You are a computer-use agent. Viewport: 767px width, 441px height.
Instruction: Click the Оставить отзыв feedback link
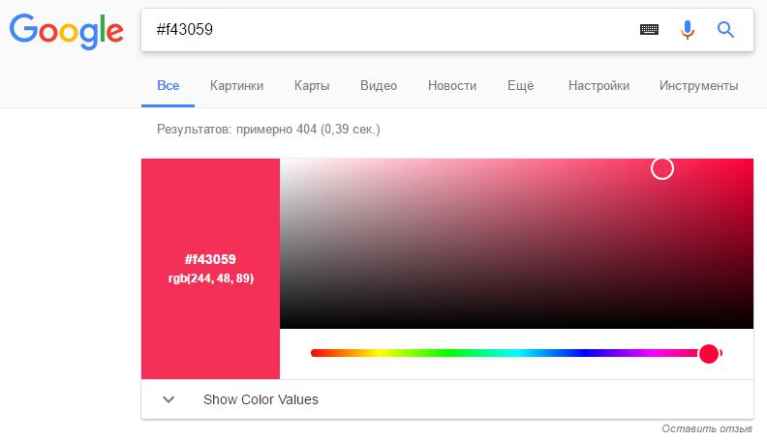(707, 428)
